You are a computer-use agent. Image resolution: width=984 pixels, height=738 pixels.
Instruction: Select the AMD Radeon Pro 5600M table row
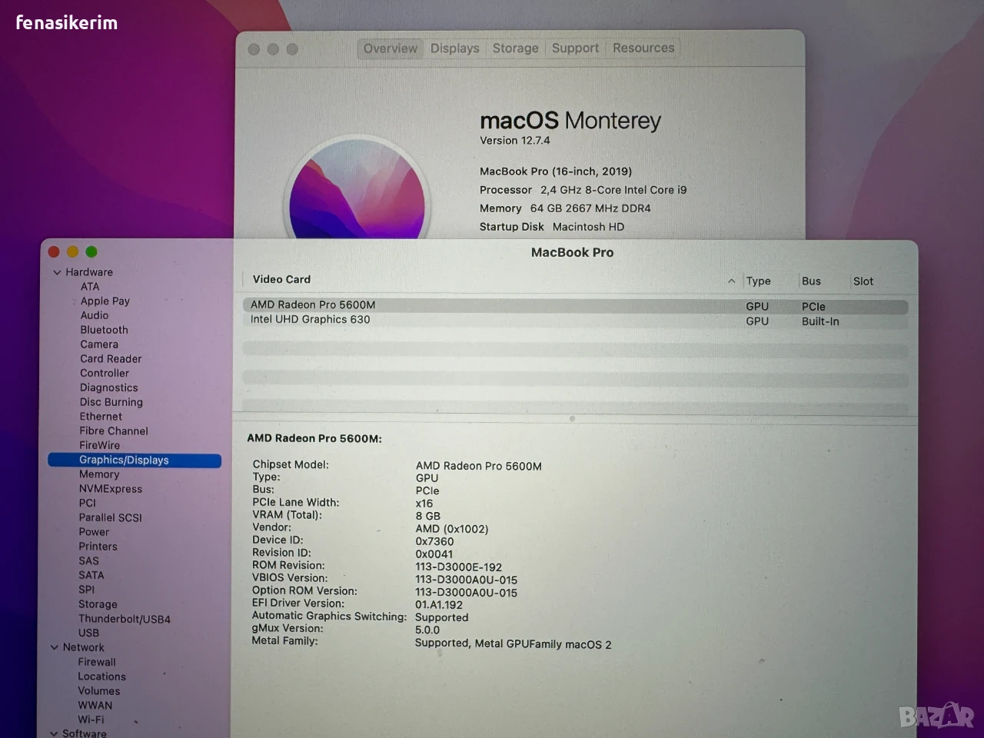coord(575,306)
